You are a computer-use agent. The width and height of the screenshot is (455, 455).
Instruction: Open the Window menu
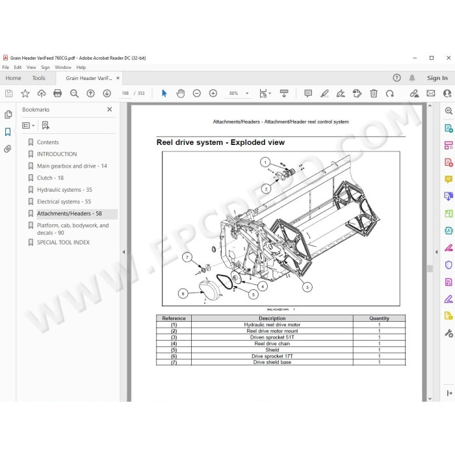[63, 68]
